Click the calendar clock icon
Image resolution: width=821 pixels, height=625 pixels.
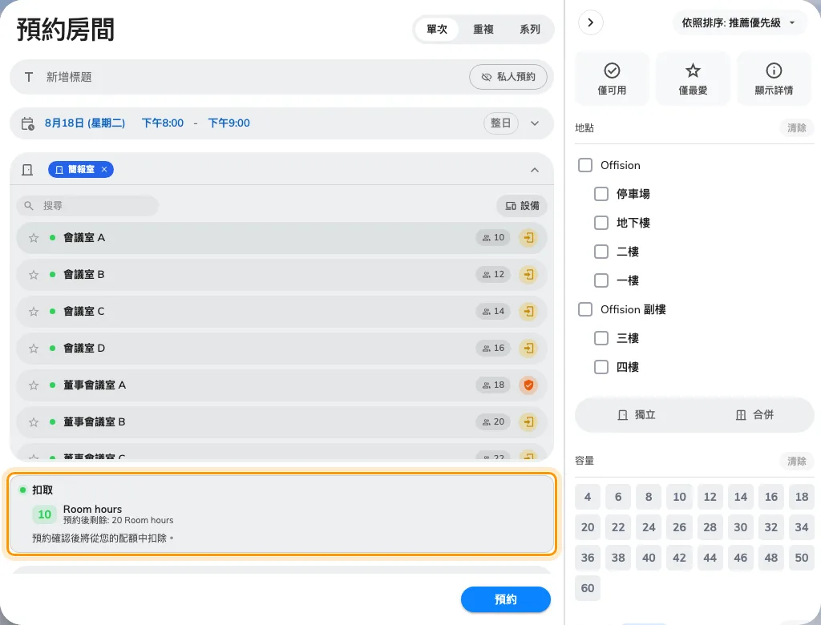(x=27, y=123)
